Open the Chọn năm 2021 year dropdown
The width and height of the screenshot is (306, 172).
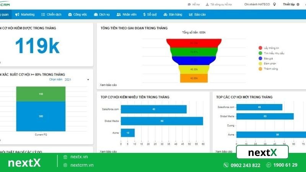pyautogui.click(x=69, y=80)
